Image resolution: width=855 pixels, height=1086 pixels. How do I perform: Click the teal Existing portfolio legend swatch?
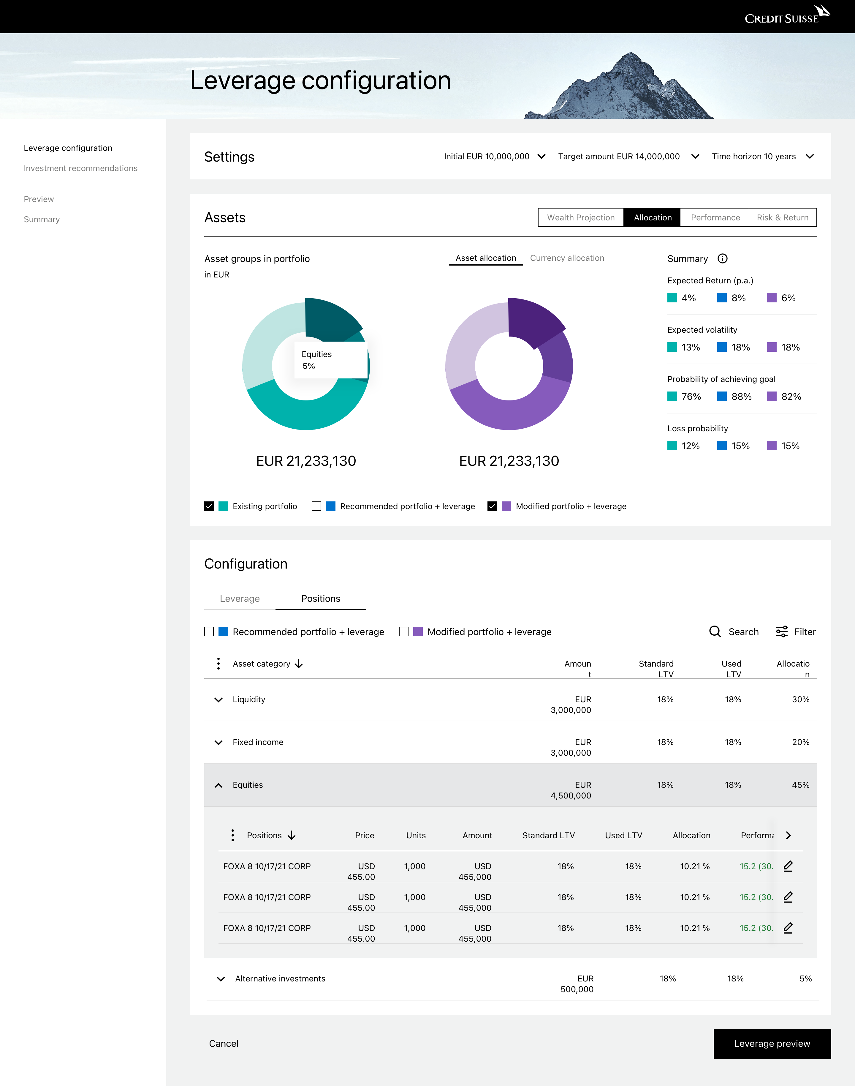(223, 506)
